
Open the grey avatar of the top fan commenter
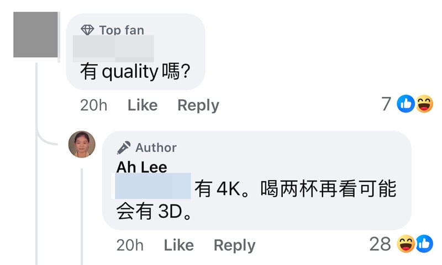[x=35, y=35]
